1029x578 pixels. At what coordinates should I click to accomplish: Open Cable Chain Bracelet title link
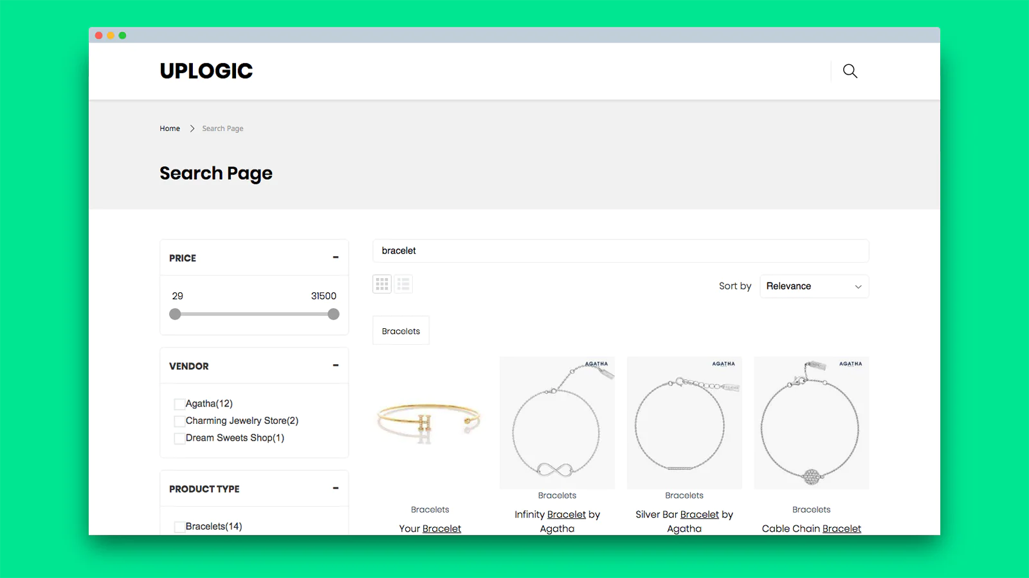pyautogui.click(x=812, y=529)
